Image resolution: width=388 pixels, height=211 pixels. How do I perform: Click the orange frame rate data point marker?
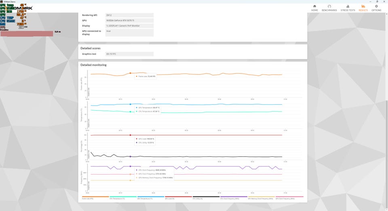131,73
